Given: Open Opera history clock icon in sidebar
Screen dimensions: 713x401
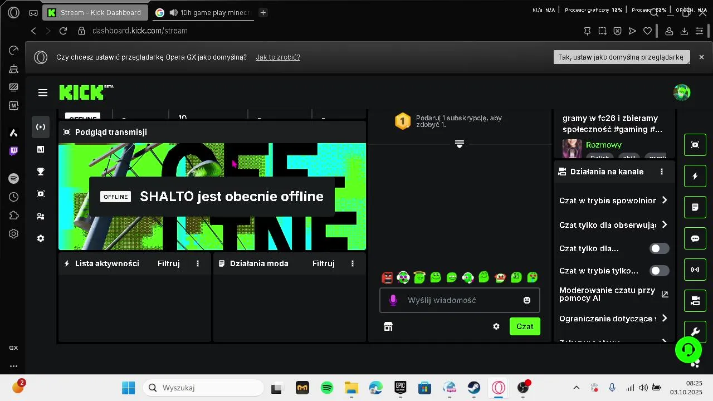Looking at the screenshot, I should (x=14, y=197).
